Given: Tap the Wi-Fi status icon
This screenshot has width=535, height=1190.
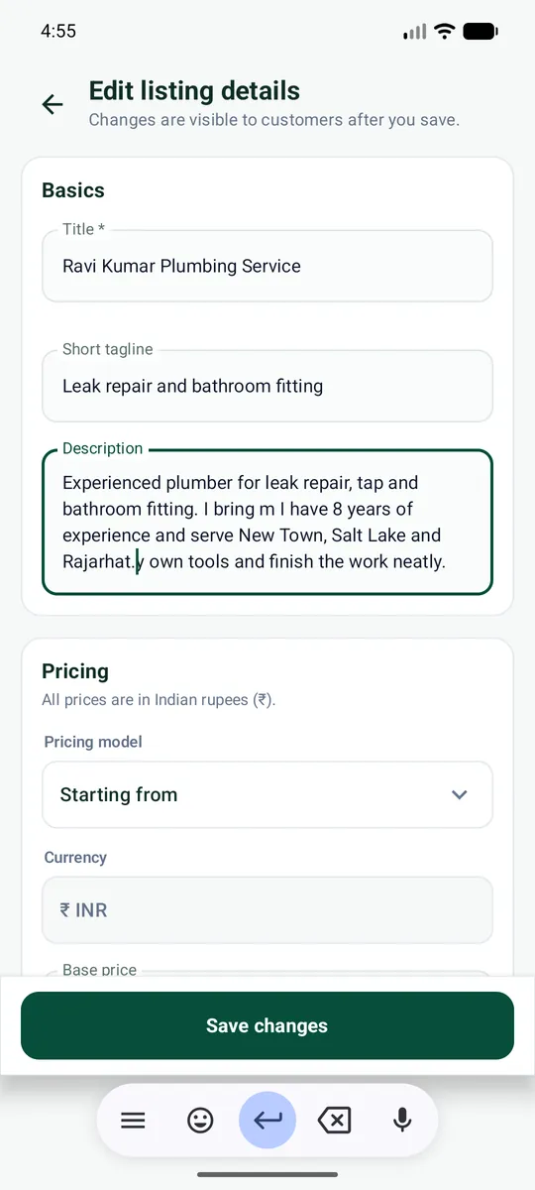Looking at the screenshot, I should pos(444,32).
